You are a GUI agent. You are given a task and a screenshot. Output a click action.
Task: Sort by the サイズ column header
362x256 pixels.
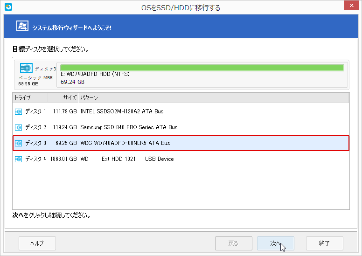(x=63, y=98)
